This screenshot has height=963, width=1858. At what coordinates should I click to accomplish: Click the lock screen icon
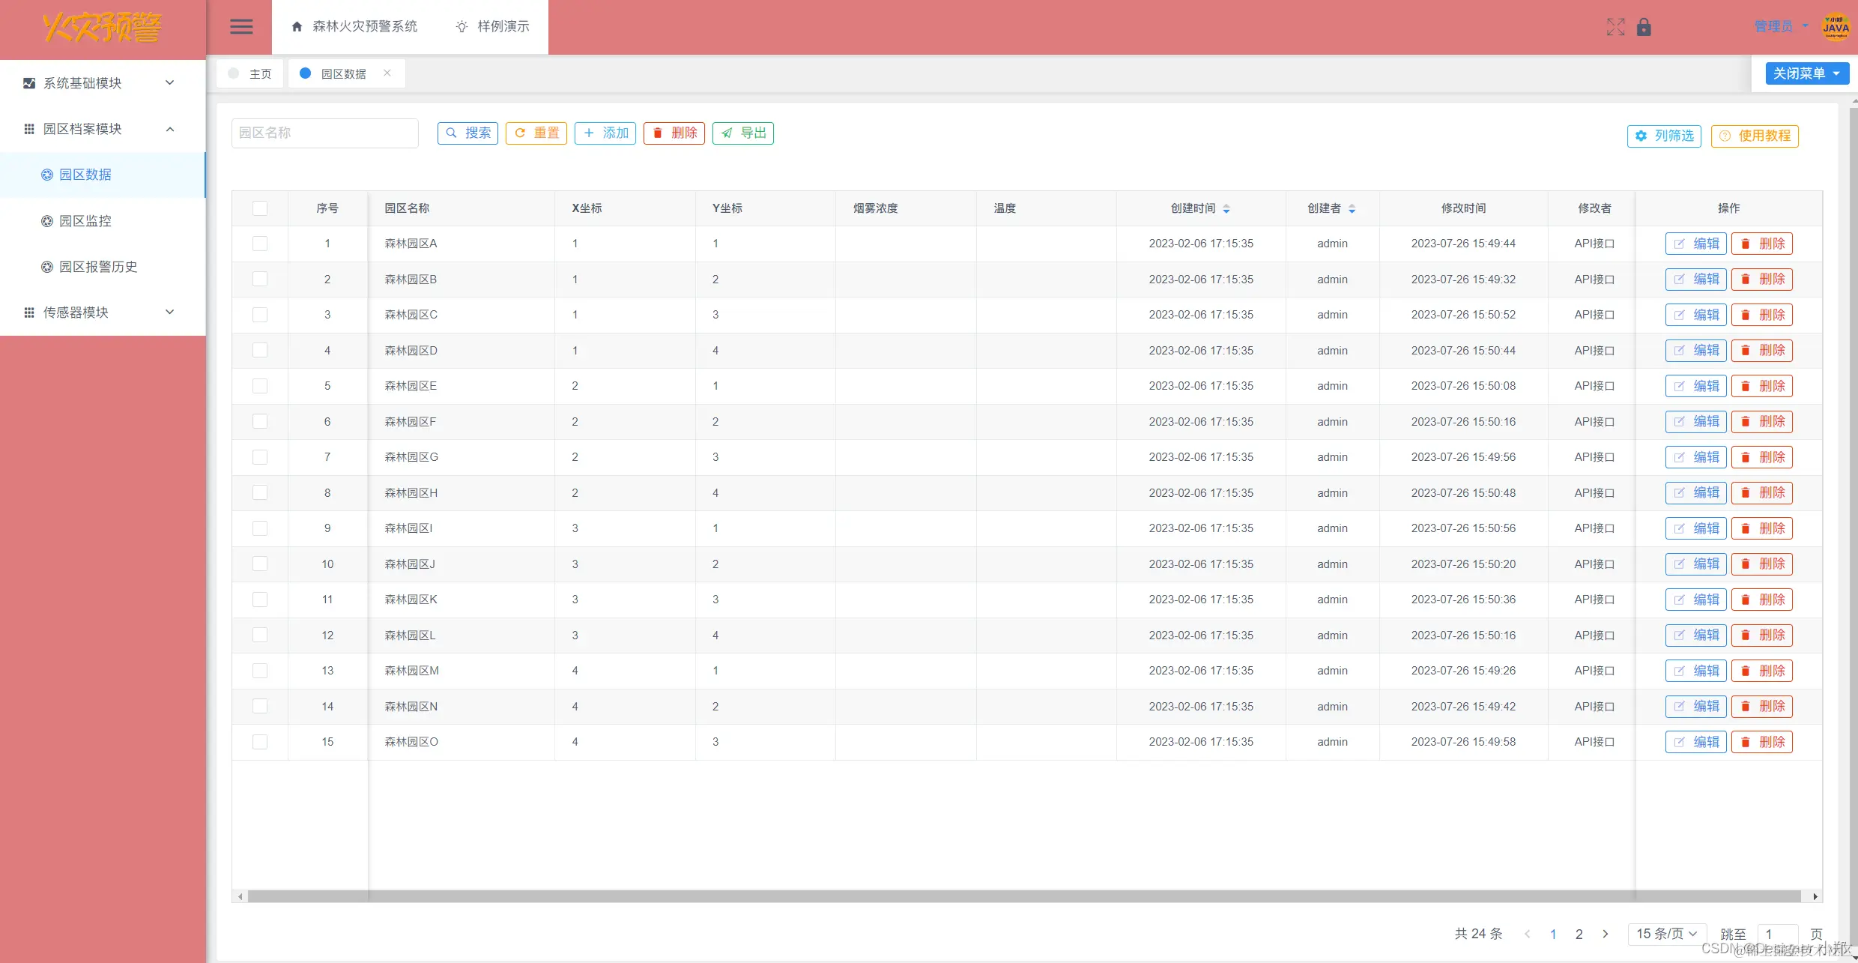(1644, 27)
